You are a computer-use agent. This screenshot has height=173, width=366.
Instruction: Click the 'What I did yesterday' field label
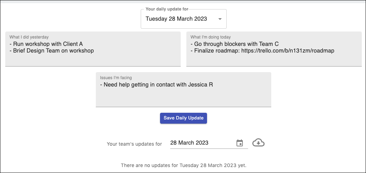click(29, 37)
